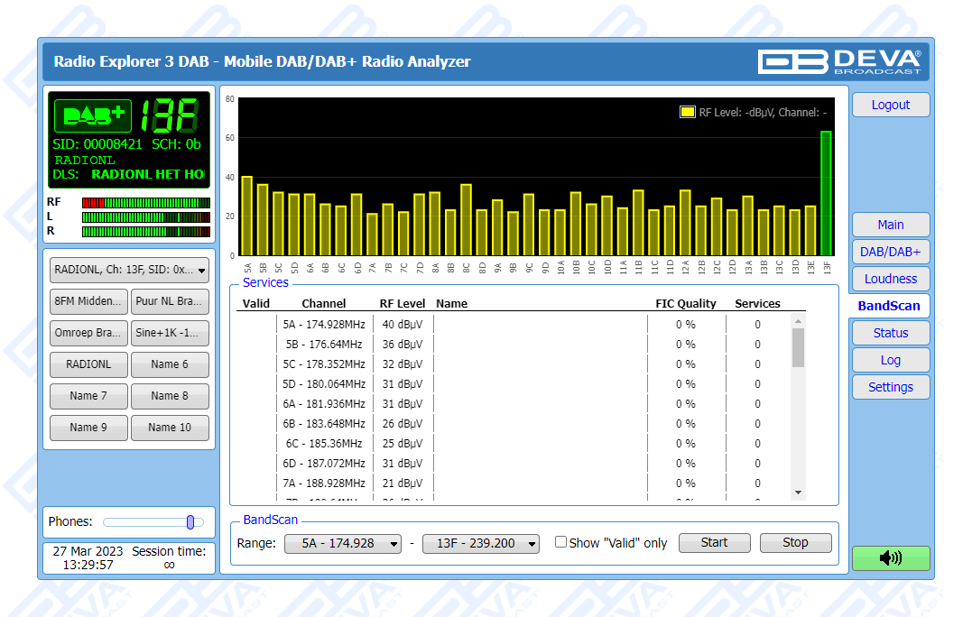The image size is (972, 617).
Task: Expand range start dropdown 5A - 174.928
Action: tap(342, 543)
